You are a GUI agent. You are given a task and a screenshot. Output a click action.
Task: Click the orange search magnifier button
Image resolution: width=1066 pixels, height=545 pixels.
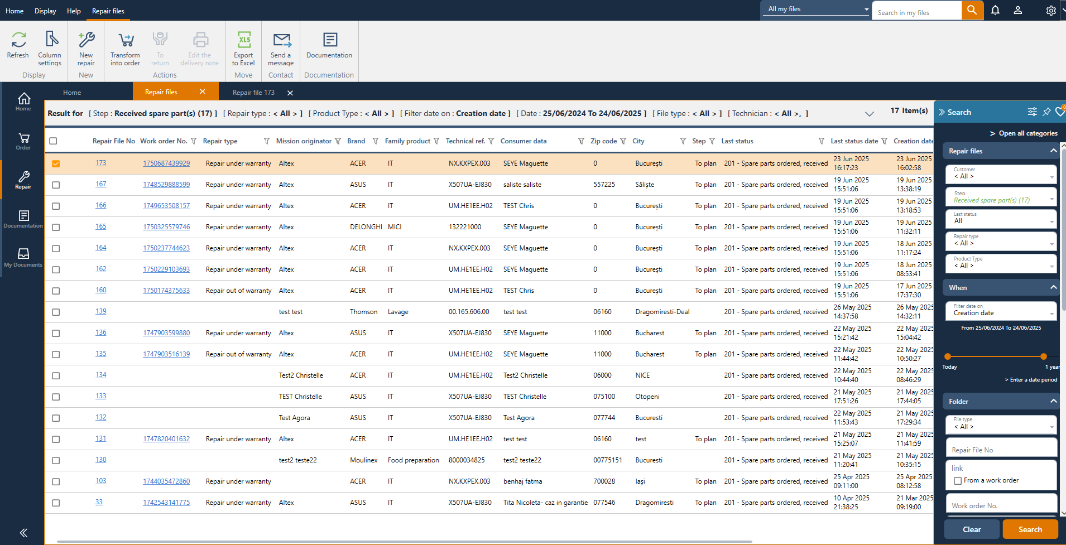click(x=972, y=10)
